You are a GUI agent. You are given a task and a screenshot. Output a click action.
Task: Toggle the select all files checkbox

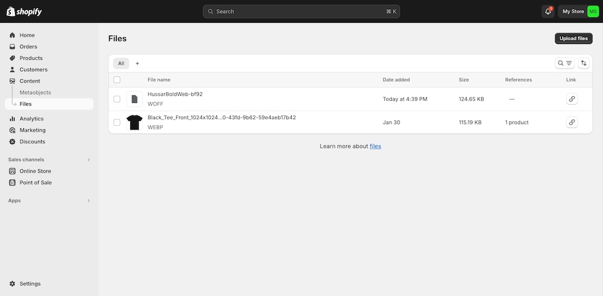[117, 80]
